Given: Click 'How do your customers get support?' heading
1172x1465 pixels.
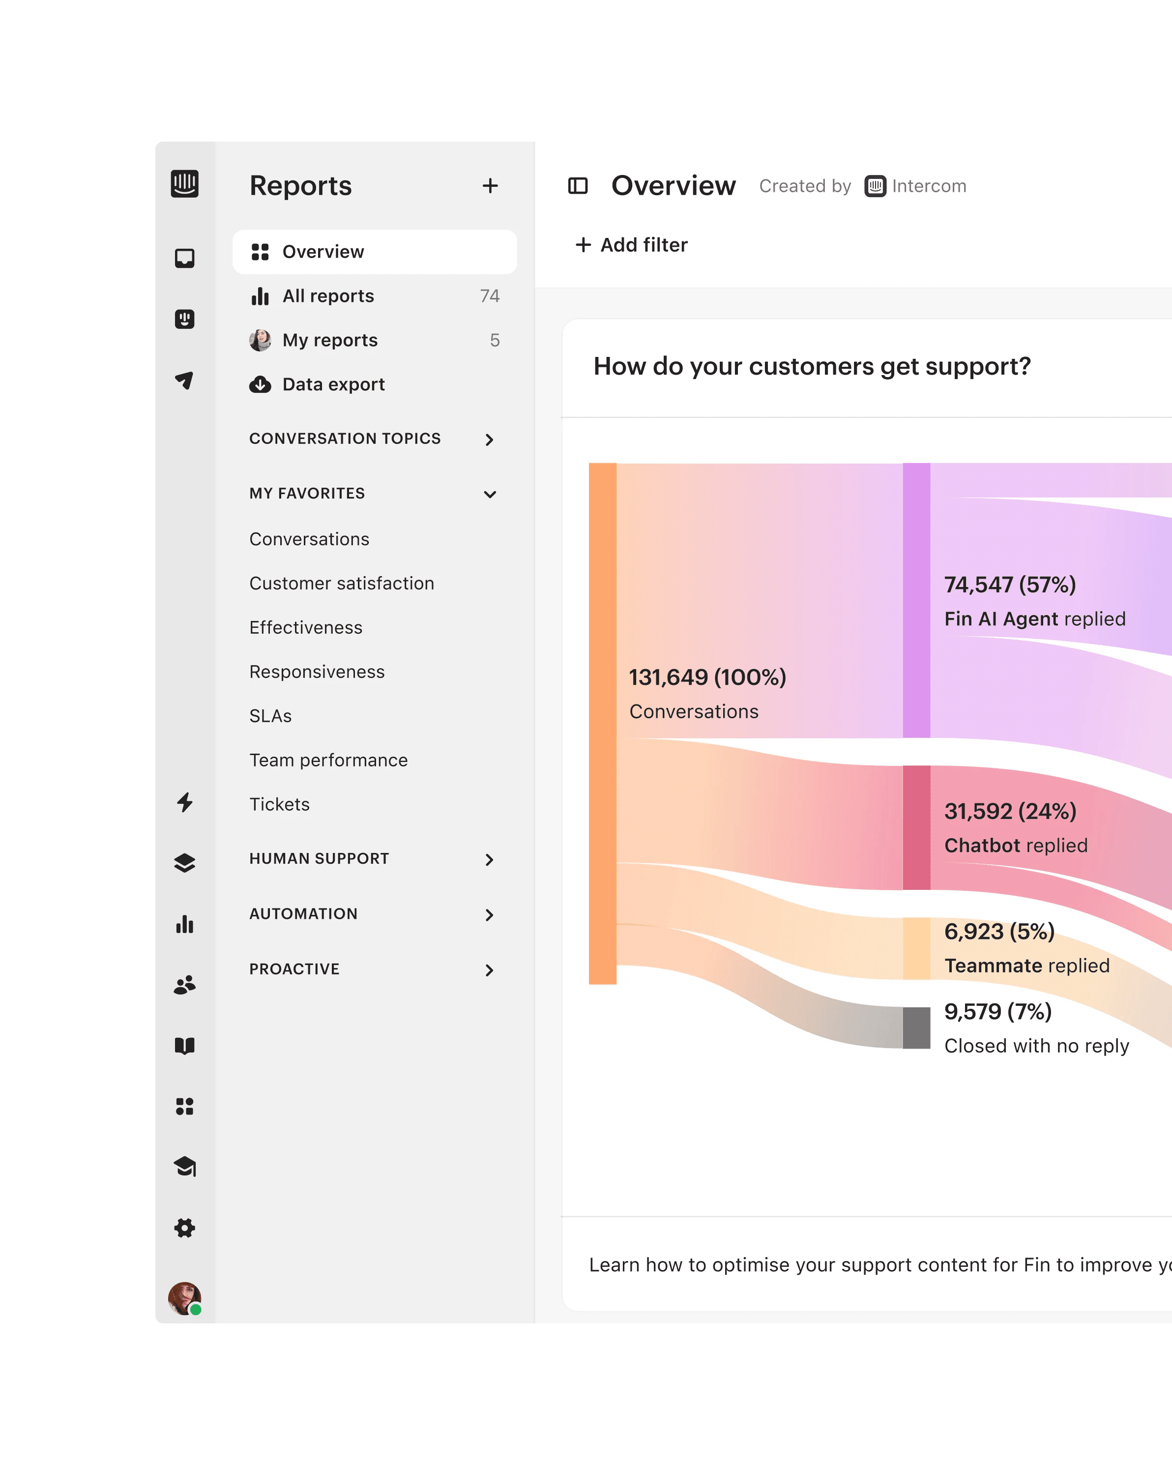Looking at the screenshot, I should pyautogui.click(x=812, y=366).
